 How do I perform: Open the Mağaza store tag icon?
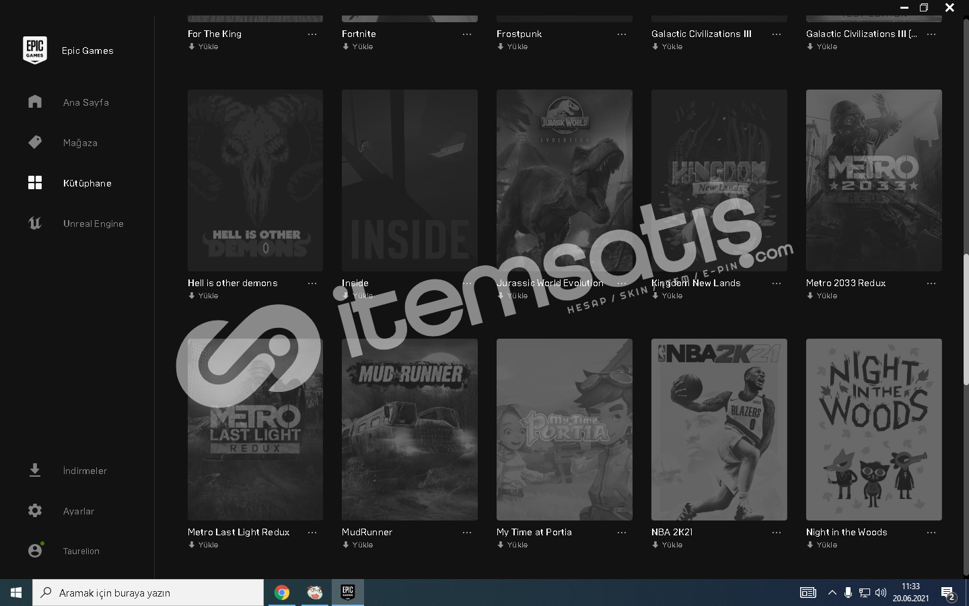click(x=35, y=142)
